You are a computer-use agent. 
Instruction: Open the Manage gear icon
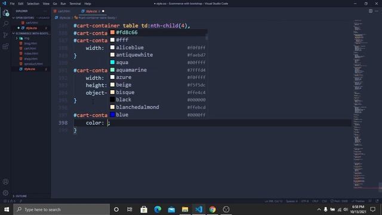5,193
